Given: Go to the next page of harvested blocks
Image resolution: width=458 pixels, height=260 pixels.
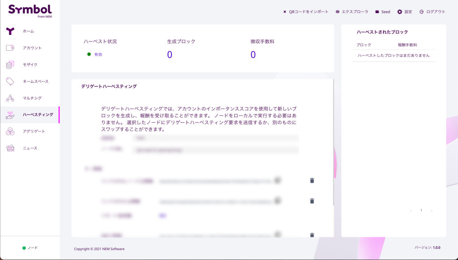Looking at the screenshot, I should tap(432, 210).
